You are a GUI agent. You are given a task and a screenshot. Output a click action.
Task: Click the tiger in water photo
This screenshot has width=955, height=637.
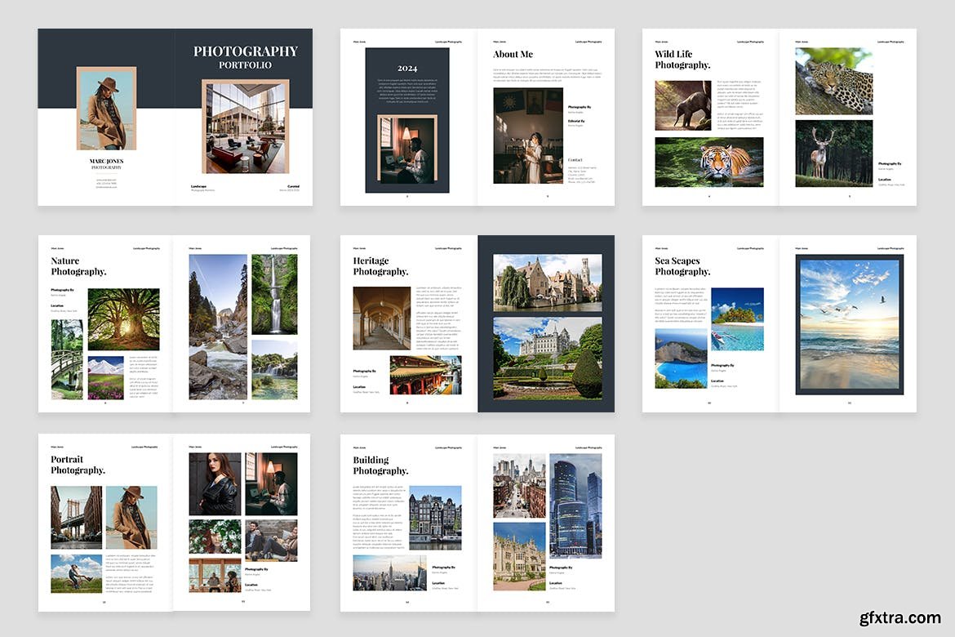click(708, 162)
